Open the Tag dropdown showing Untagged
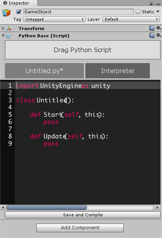 click(54, 19)
